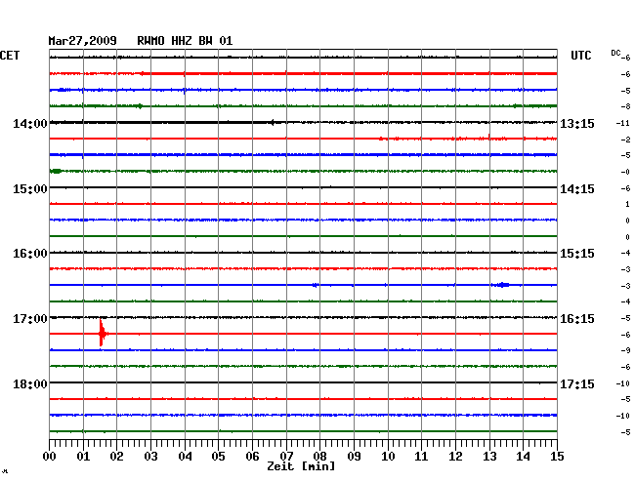The width and height of the screenshot is (635, 482).
Task: Click the Zeit [min] axis title
Action: [x=301, y=466]
